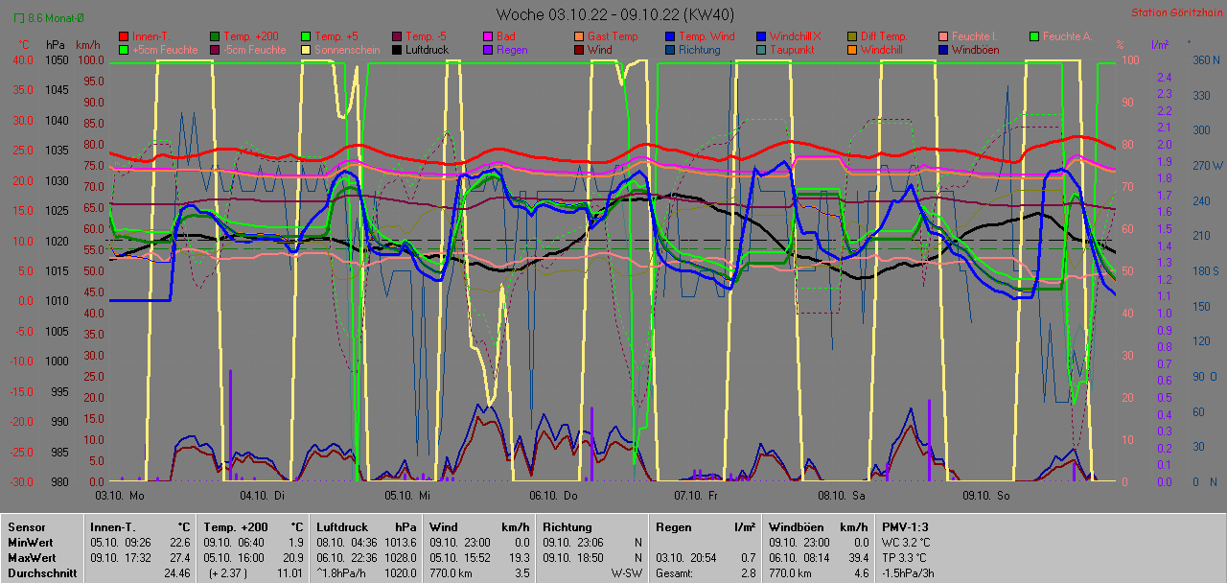Click the Luftdruck column header in table
The image size is (1227, 583).
click(341, 526)
